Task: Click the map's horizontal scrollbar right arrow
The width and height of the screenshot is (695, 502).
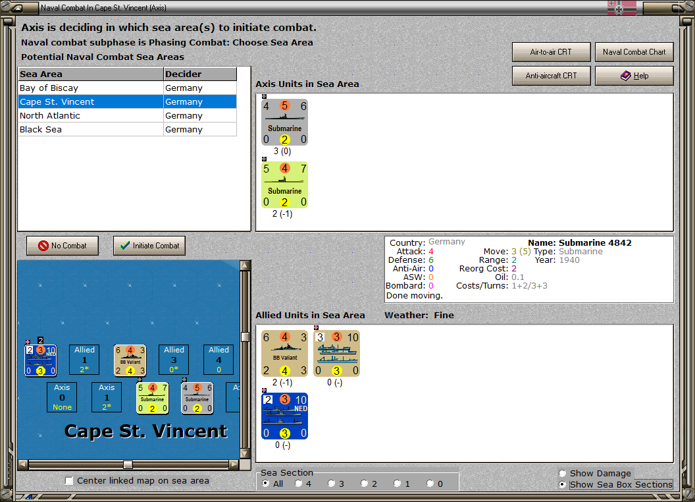Action: pyautogui.click(x=234, y=464)
